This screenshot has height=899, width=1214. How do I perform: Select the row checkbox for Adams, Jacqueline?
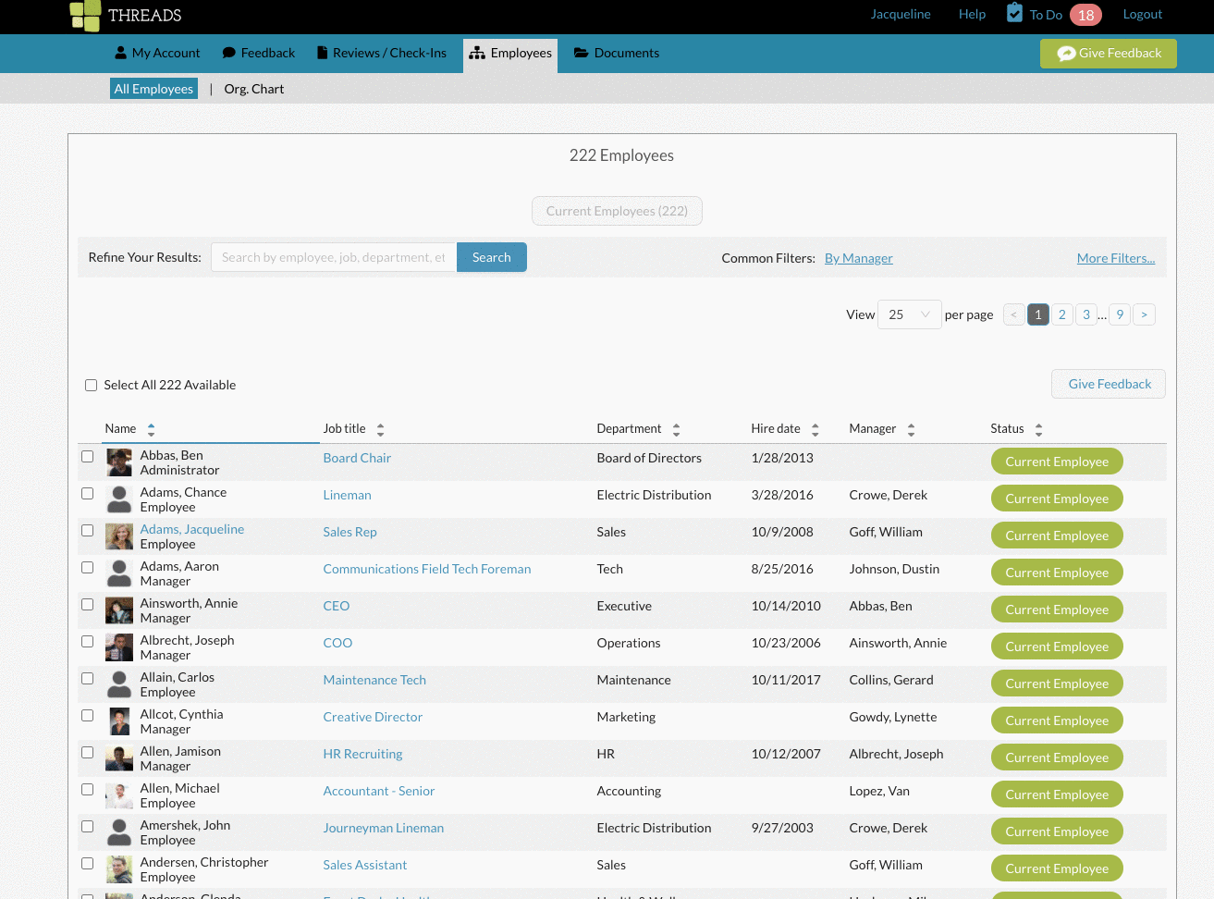point(87,530)
